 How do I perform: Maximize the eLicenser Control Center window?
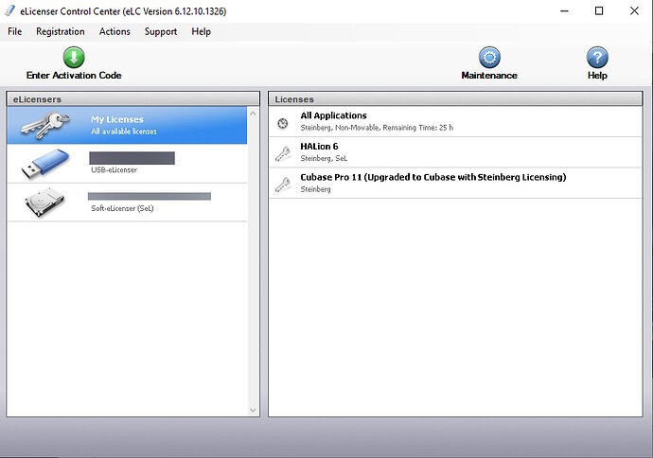pyautogui.click(x=599, y=11)
